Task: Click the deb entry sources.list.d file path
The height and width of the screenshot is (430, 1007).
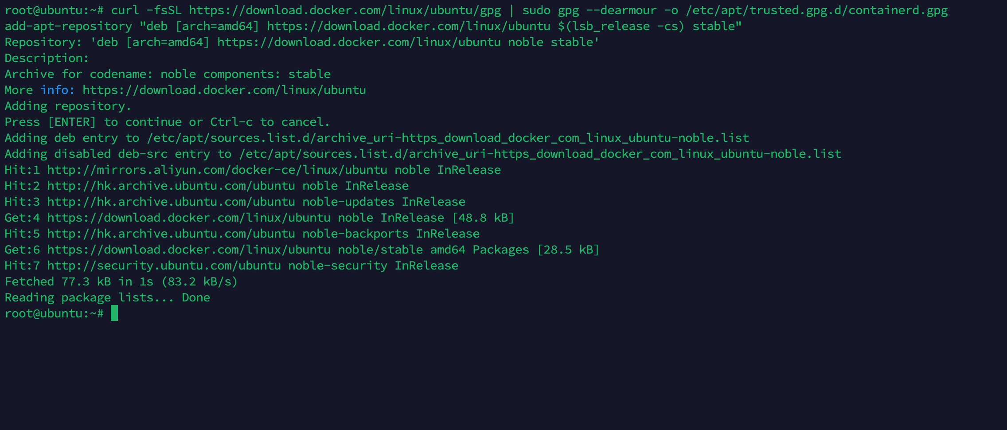Action: click(x=448, y=138)
